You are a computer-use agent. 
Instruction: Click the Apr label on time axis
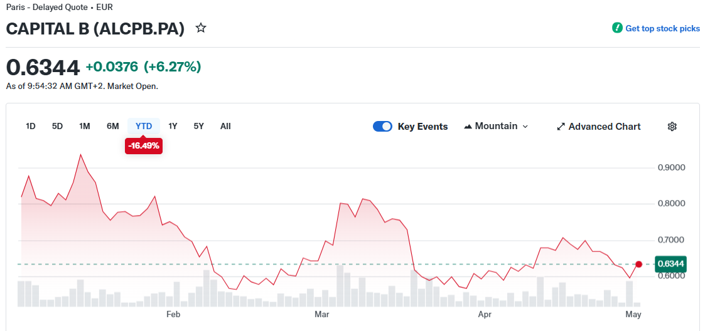[x=485, y=314]
